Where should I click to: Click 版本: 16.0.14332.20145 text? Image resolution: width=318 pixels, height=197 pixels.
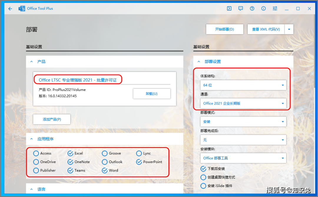coord(58,96)
